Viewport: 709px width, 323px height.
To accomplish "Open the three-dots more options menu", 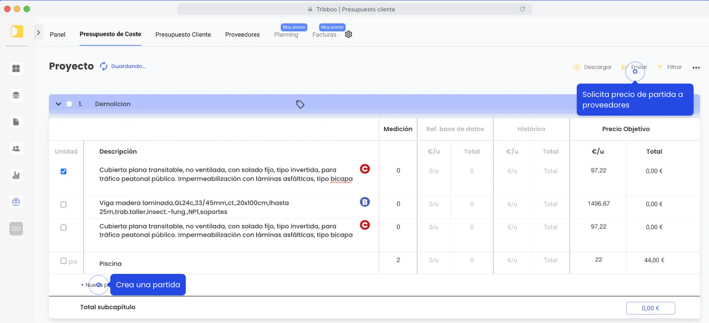I will [x=696, y=68].
